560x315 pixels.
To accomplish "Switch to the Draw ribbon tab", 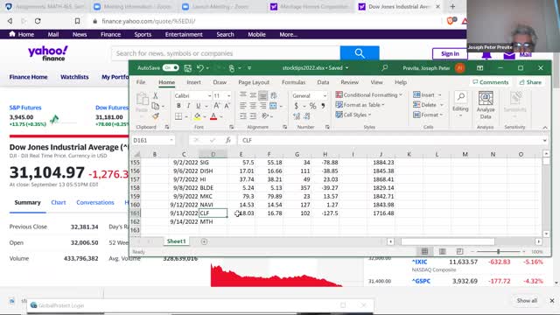I will [220, 82].
